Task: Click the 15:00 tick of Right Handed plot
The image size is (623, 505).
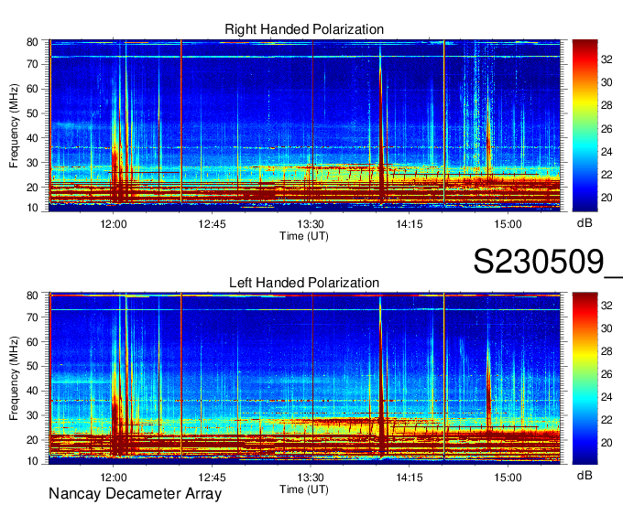Action: (508, 224)
